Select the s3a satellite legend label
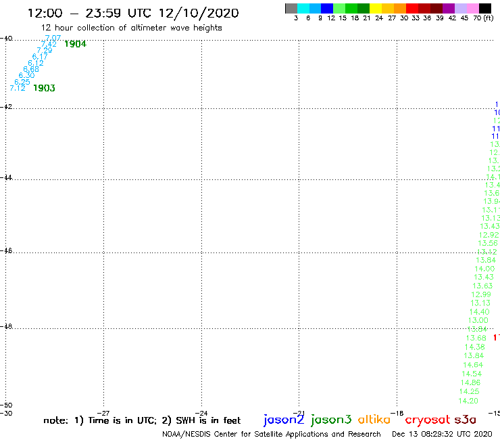This screenshot has height=440, width=500. (x=466, y=420)
